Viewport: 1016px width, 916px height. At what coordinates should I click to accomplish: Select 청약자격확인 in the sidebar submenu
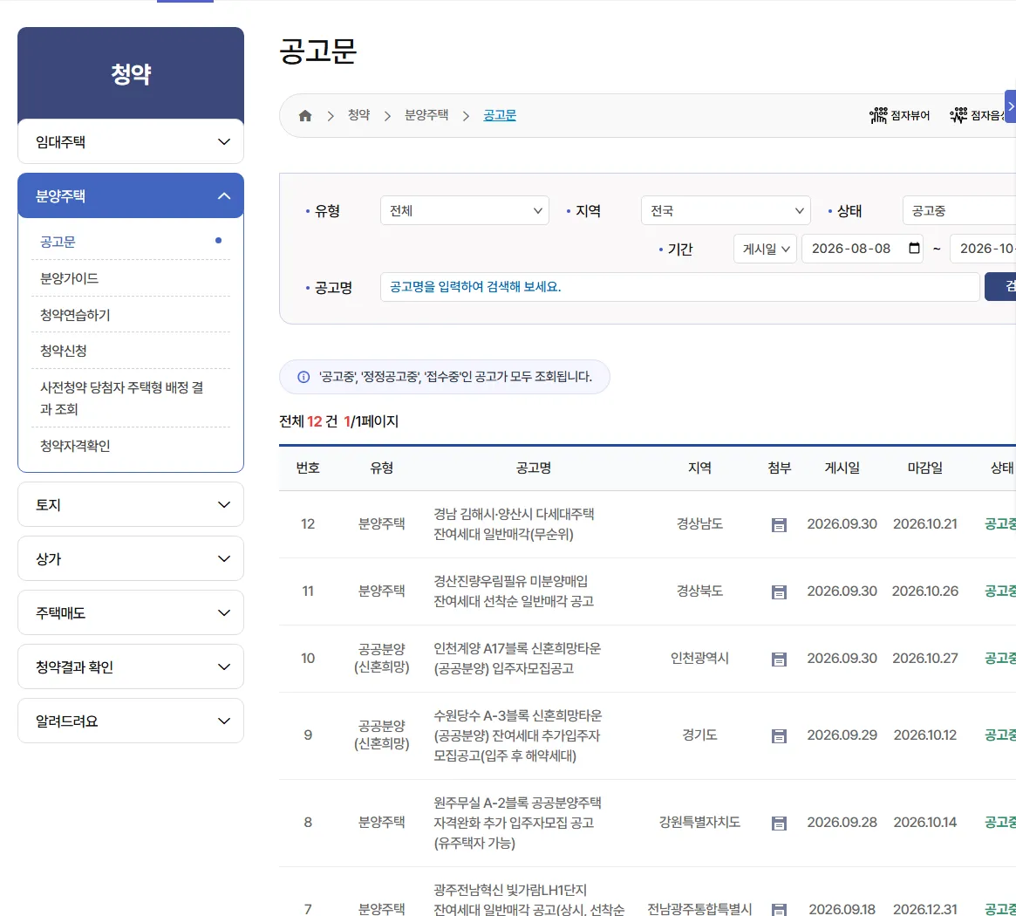pyautogui.click(x=75, y=446)
